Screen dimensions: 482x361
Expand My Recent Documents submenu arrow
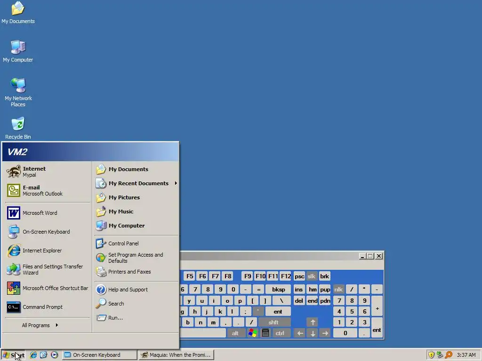coord(176,183)
